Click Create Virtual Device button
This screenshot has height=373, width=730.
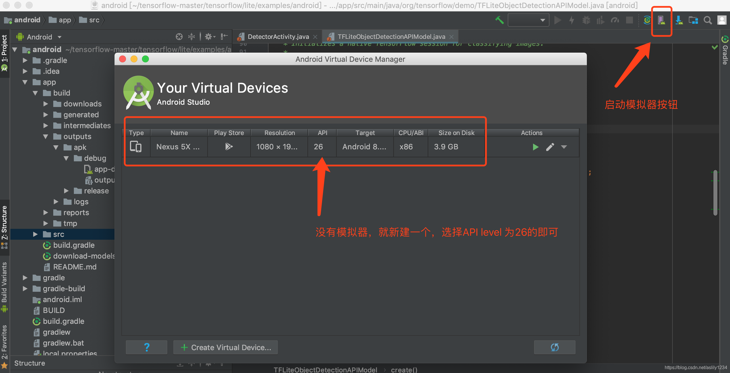(226, 347)
